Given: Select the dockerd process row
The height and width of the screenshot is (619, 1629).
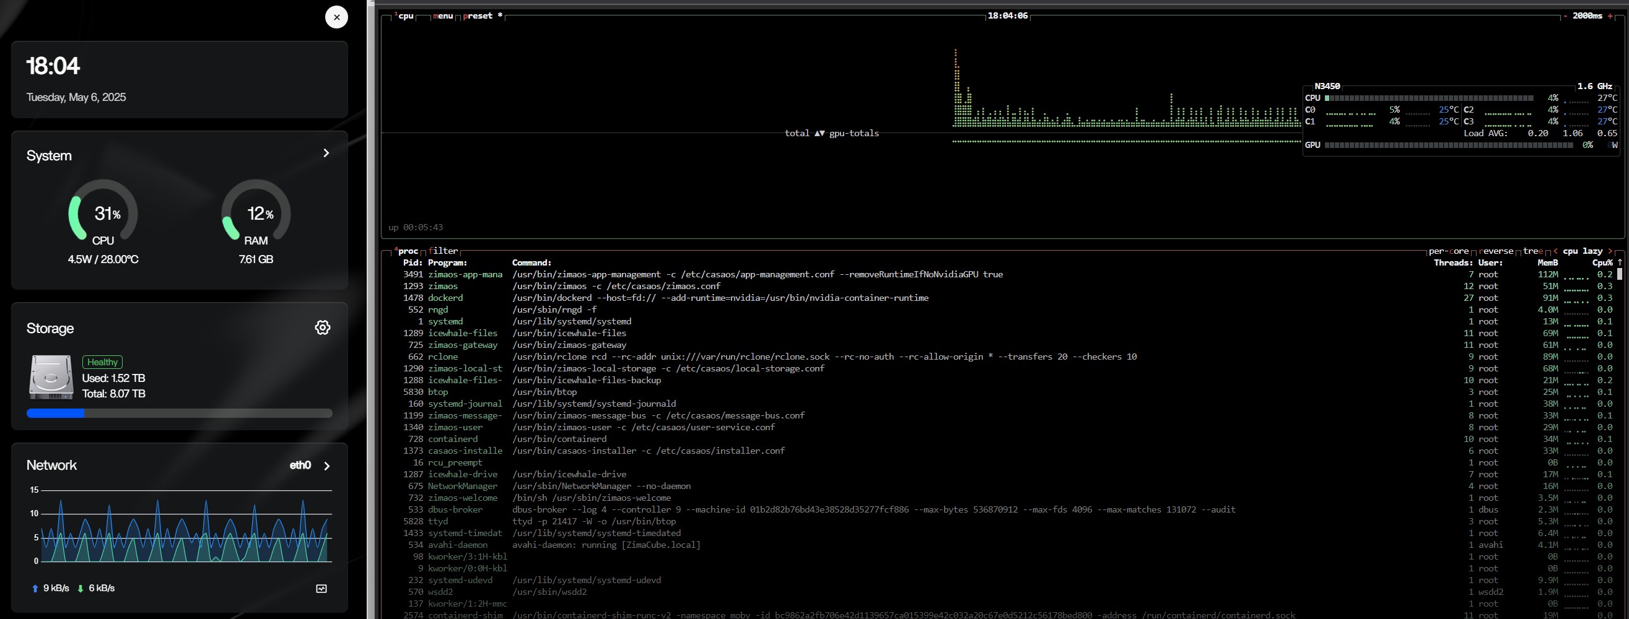Looking at the screenshot, I should coord(1007,298).
